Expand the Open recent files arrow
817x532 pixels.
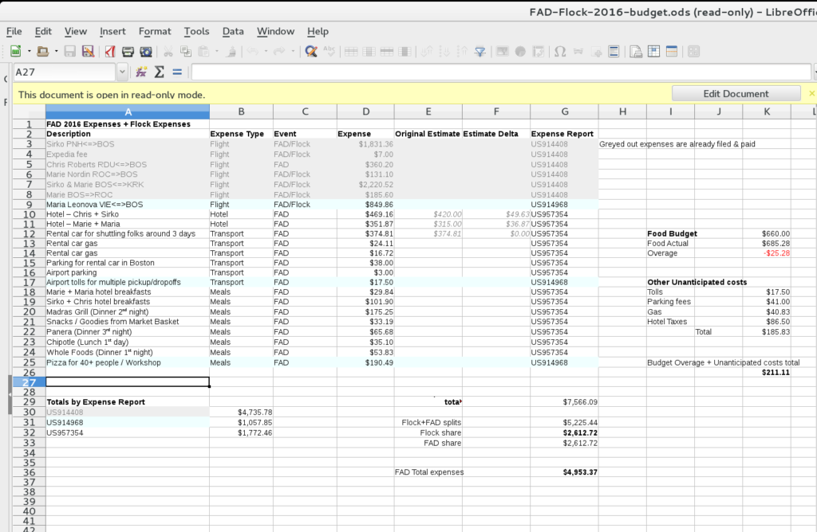pyautogui.click(x=57, y=52)
